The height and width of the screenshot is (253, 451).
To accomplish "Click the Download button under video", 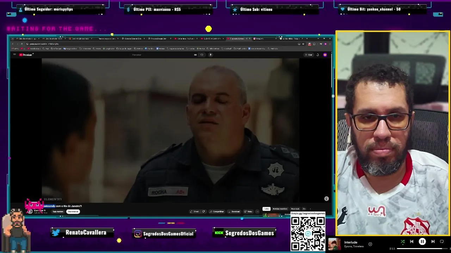I will tap(234, 212).
